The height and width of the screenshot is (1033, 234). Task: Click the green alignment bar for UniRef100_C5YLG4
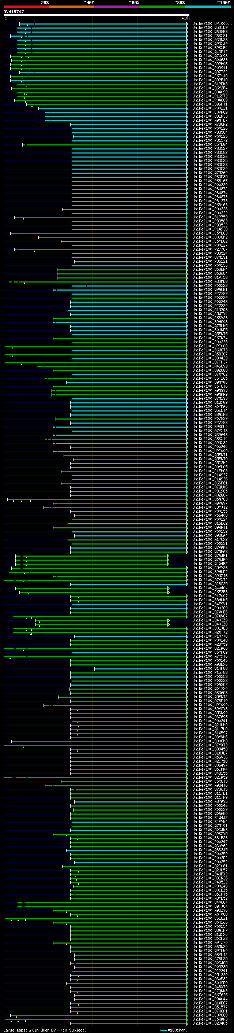tap(105, 145)
